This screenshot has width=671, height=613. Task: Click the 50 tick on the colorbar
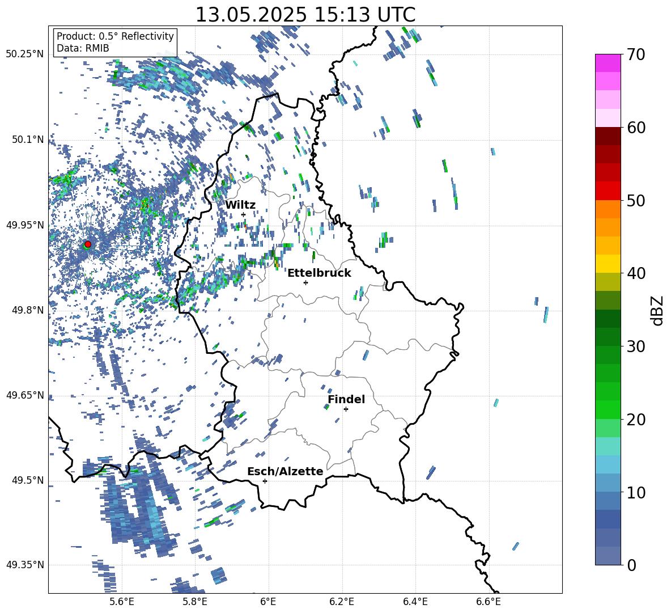[636, 200]
